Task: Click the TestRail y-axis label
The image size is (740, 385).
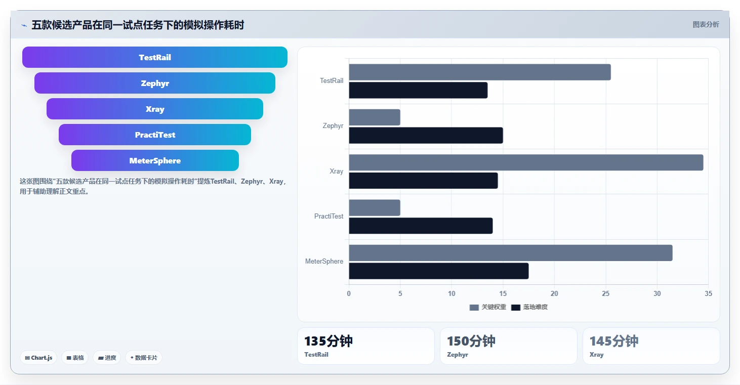Action: (332, 80)
